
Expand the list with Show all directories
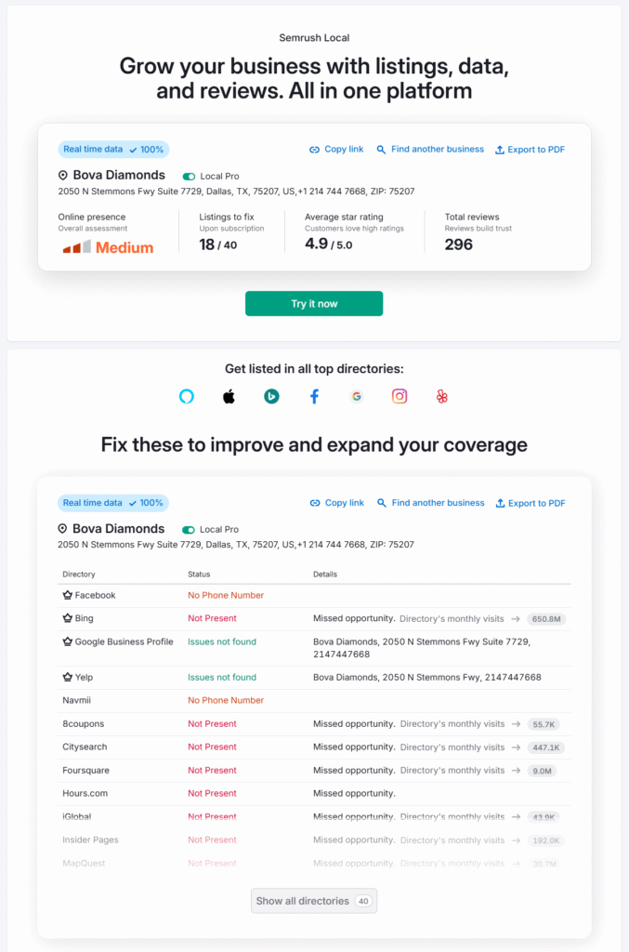point(314,901)
